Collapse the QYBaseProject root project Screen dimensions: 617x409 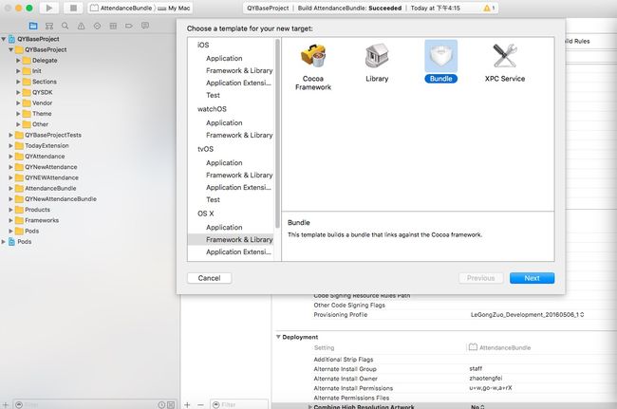click(4, 39)
